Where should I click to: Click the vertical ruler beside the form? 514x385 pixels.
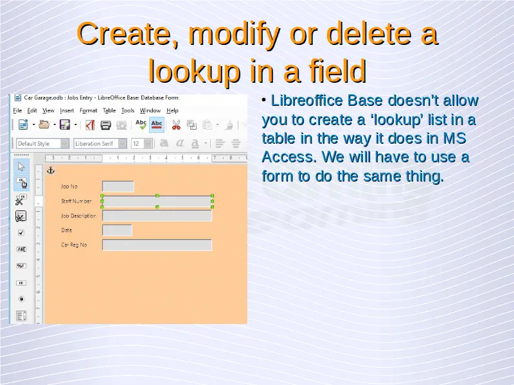click(39, 244)
